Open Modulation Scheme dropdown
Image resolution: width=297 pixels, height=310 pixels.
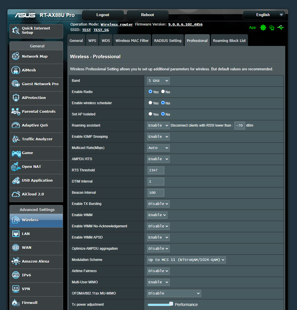point(186,260)
